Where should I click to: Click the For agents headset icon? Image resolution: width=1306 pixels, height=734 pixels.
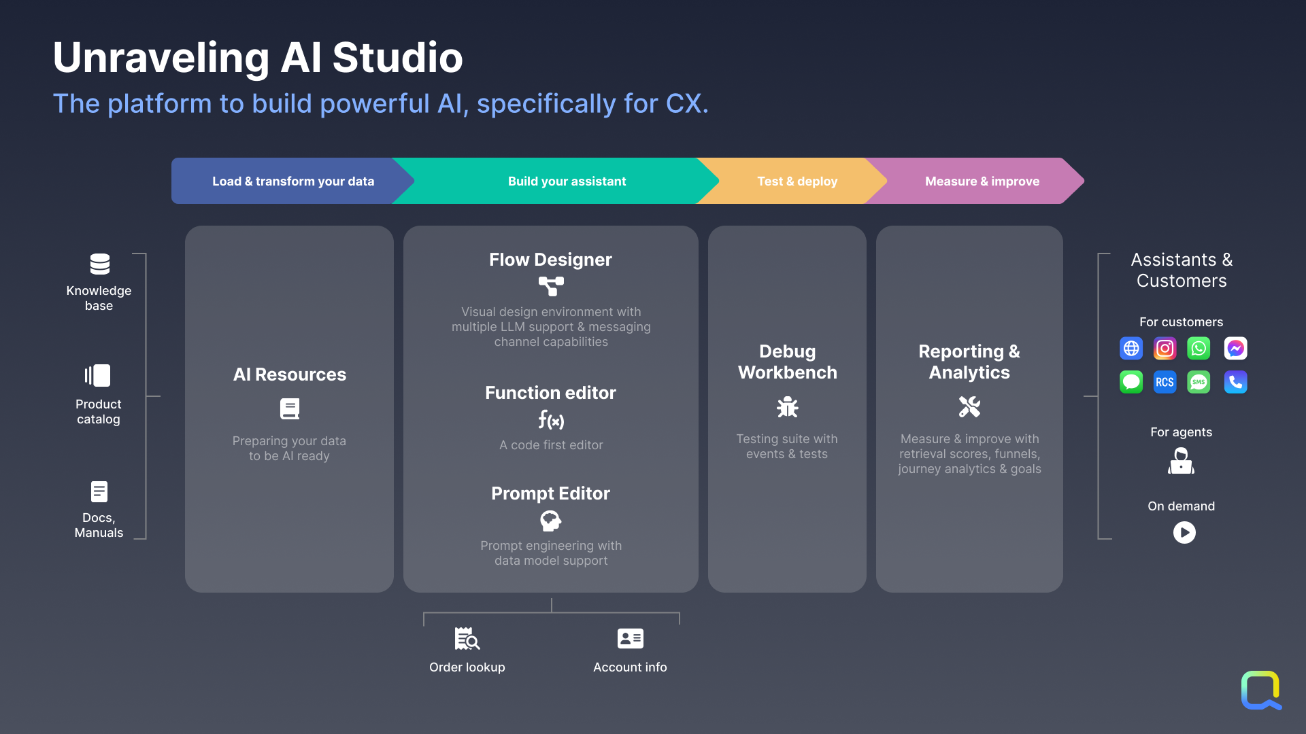tap(1181, 461)
